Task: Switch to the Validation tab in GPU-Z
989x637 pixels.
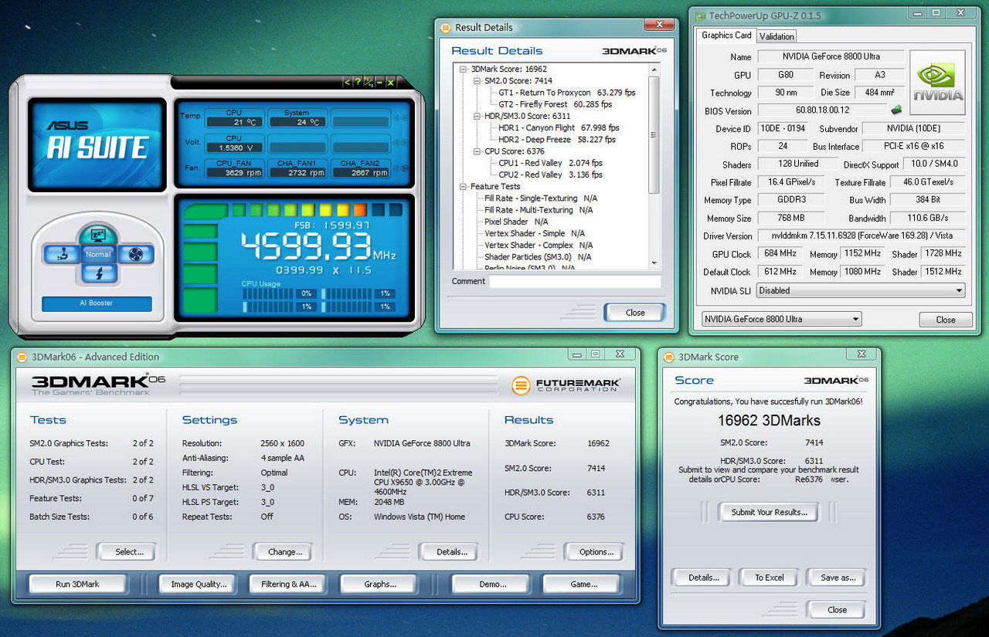Action: coord(777,36)
